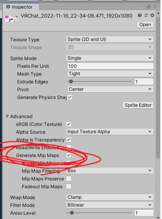Open the Texture Shape dropdown

click(110, 47)
